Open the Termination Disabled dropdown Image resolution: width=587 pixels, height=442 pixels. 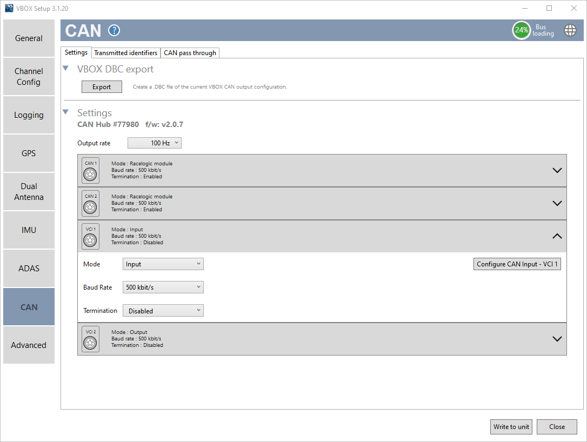pos(163,311)
